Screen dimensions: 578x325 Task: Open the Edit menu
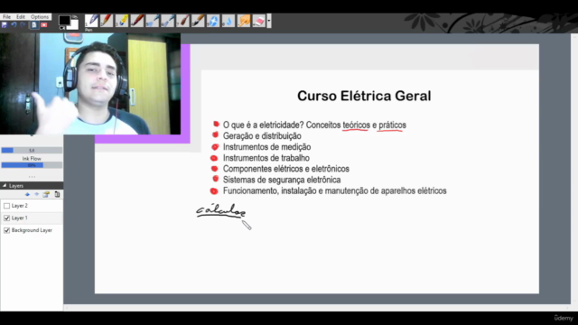coord(21,17)
